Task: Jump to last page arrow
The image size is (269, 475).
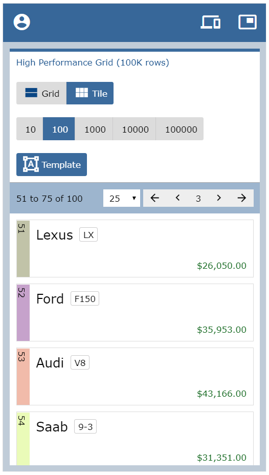Action: [242, 198]
